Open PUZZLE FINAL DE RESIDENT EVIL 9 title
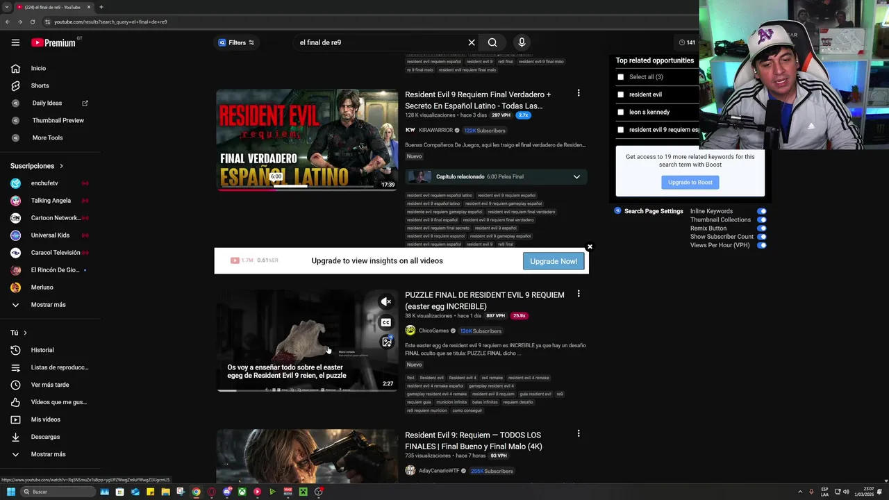 (x=484, y=301)
